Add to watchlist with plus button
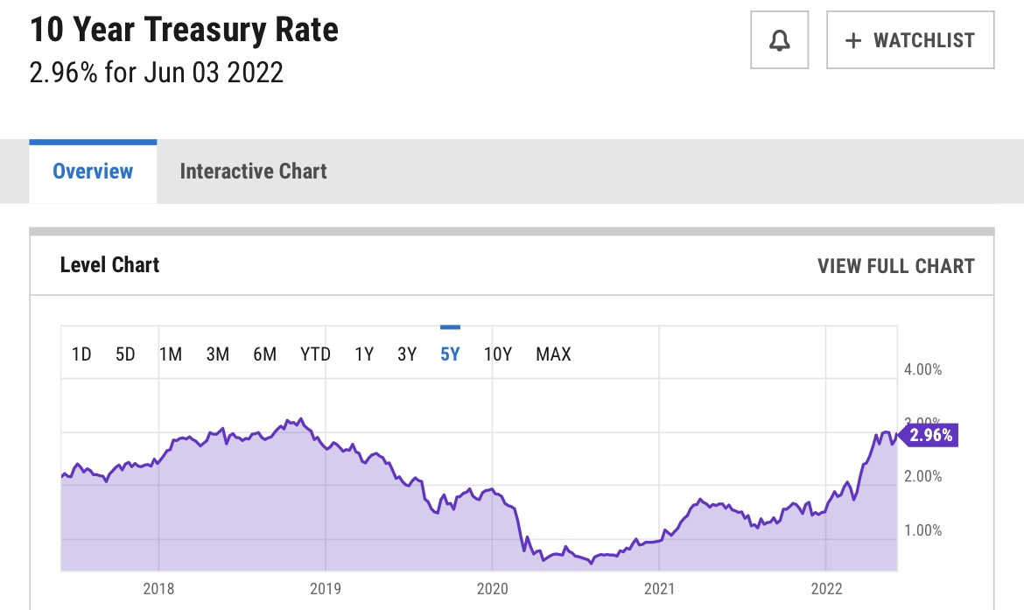The height and width of the screenshot is (610, 1024). [x=910, y=40]
